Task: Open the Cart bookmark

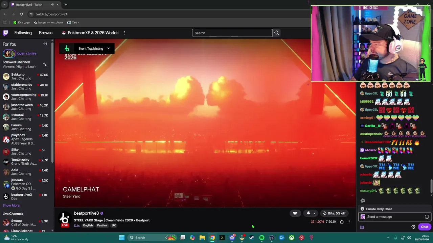Action: click(73, 23)
